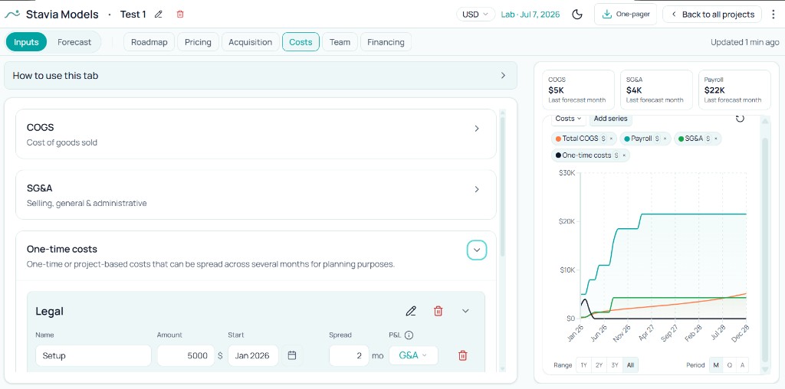Click the Add series button
785x389 pixels.
pos(611,119)
